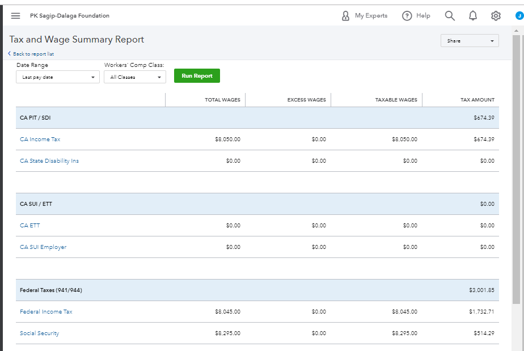Image resolution: width=524 pixels, height=351 pixels.
Task: Click the back chevron beside report list link
Action: (x=9, y=53)
